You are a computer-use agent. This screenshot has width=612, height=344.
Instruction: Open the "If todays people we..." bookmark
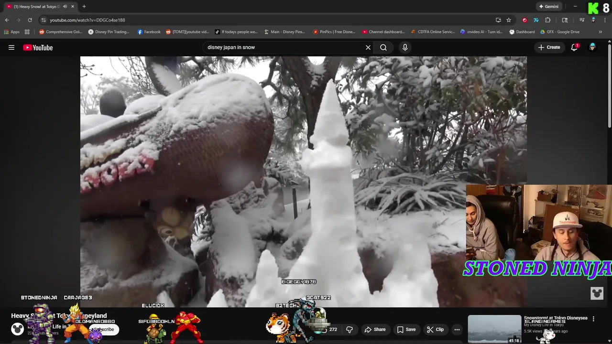tap(236, 32)
